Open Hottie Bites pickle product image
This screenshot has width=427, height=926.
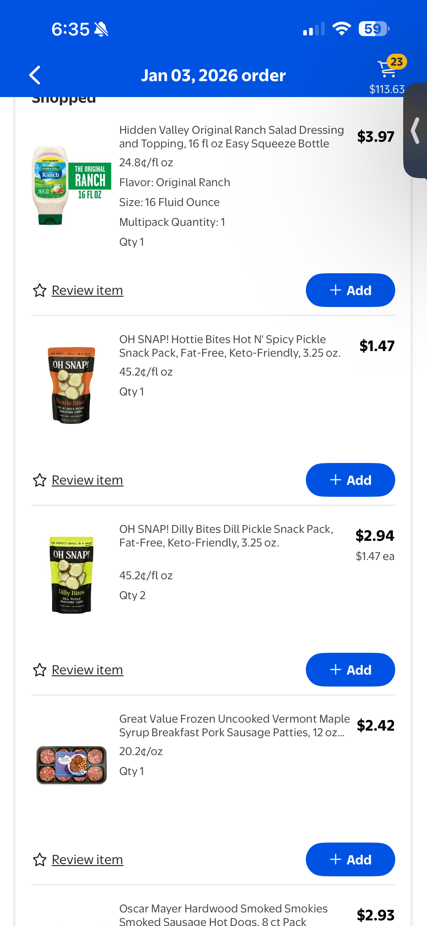click(71, 386)
